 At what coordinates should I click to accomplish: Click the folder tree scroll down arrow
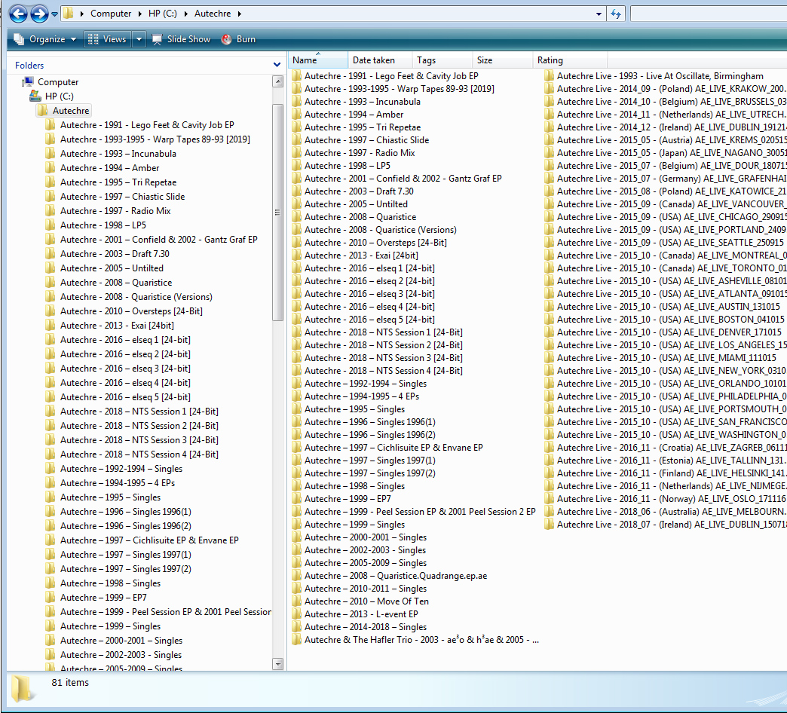coord(277,664)
